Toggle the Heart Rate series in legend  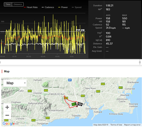(31, 7)
